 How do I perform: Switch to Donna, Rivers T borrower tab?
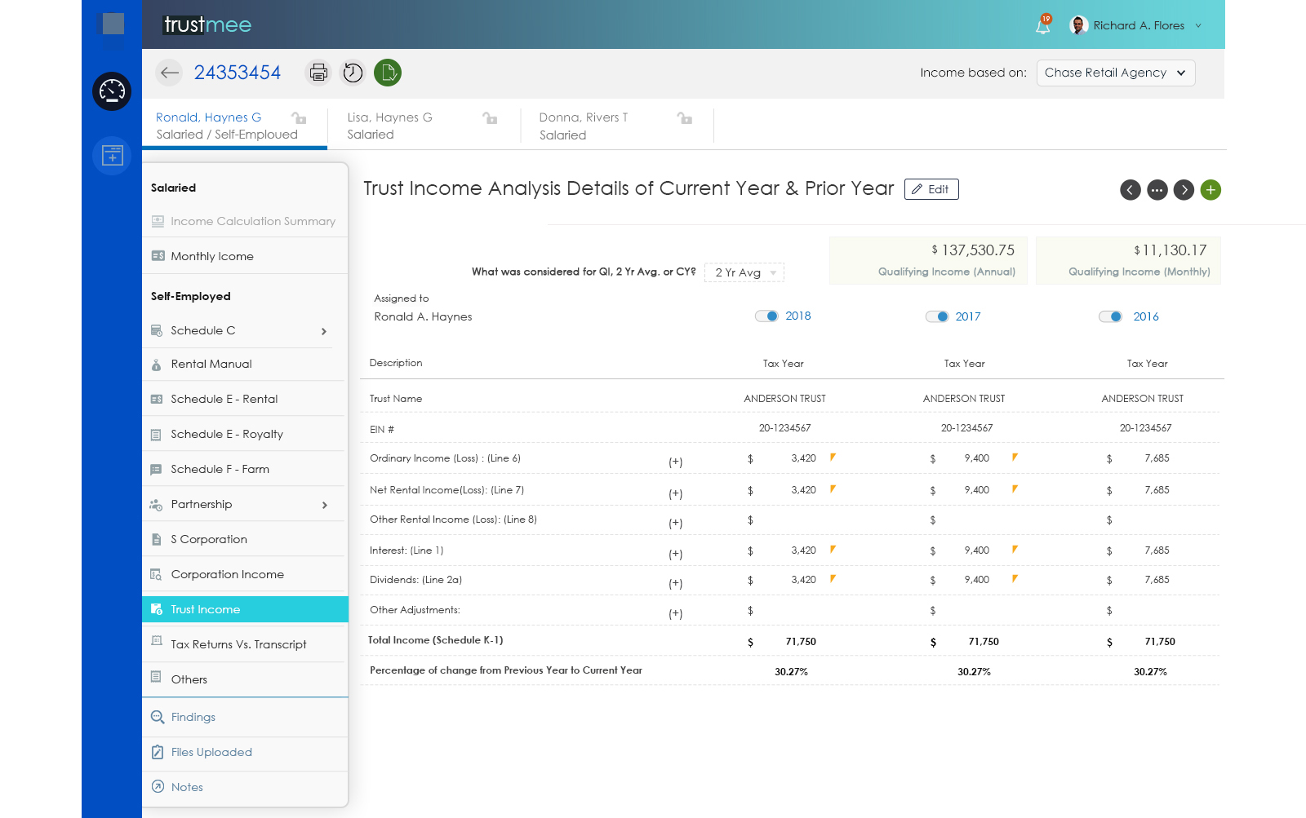coord(617,126)
